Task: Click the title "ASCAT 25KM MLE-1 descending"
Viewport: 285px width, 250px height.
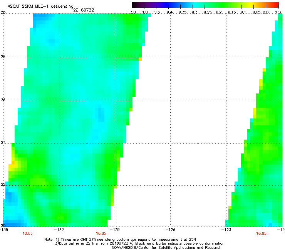Action: (40, 7)
